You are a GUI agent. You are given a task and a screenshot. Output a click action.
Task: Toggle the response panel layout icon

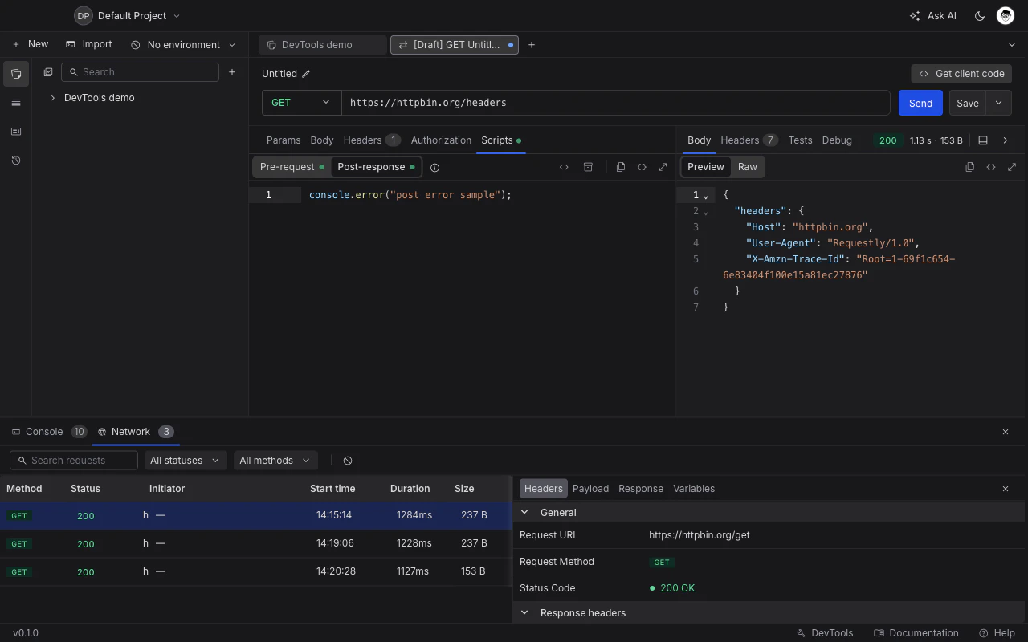coord(983,140)
